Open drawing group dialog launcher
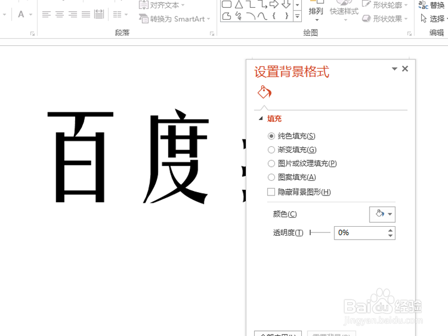The height and width of the screenshot is (336, 448). [409, 34]
